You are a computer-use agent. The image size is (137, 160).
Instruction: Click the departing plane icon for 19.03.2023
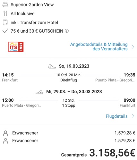coord(52,66)
